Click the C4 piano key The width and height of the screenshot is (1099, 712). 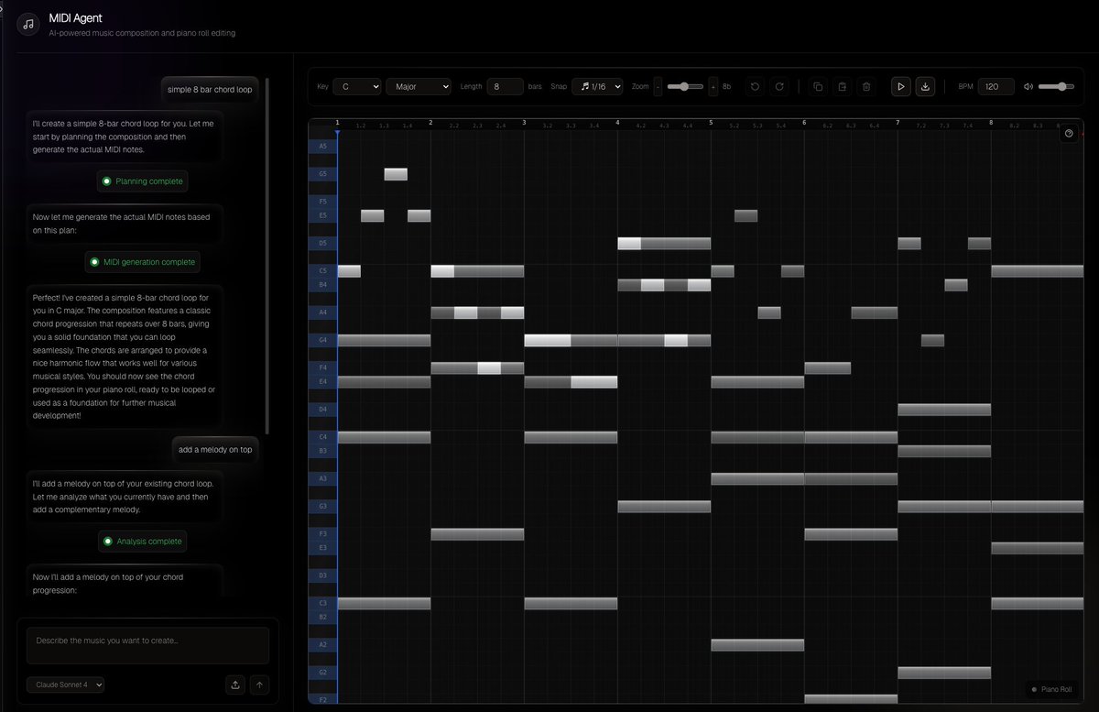[322, 437]
